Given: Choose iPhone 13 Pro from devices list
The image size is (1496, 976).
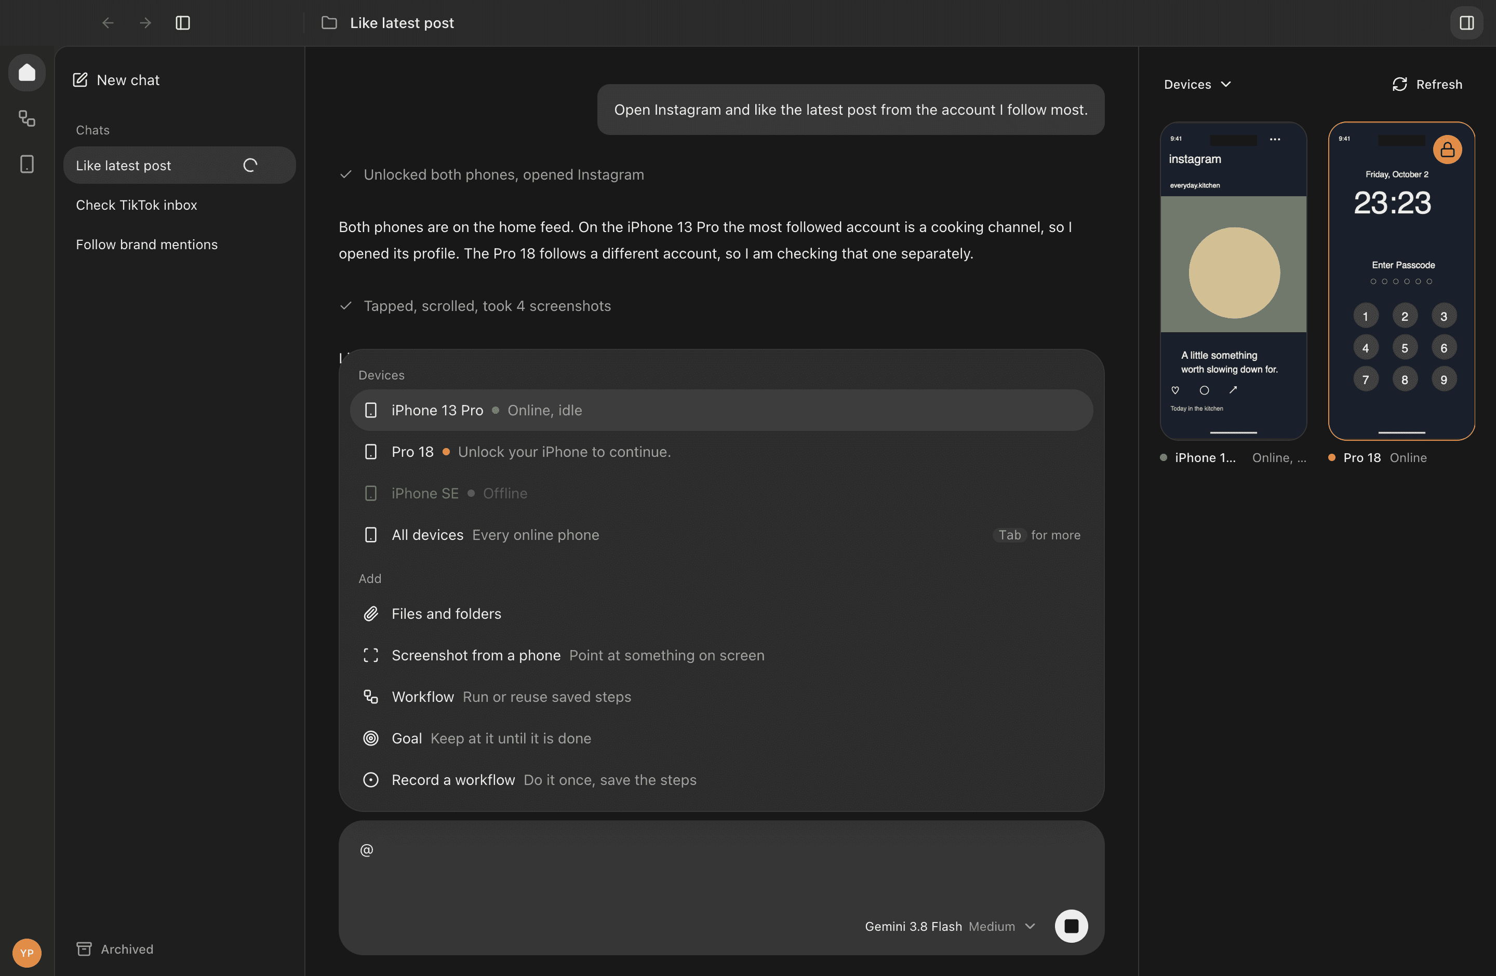Looking at the screenshot, I should [721, 410].
